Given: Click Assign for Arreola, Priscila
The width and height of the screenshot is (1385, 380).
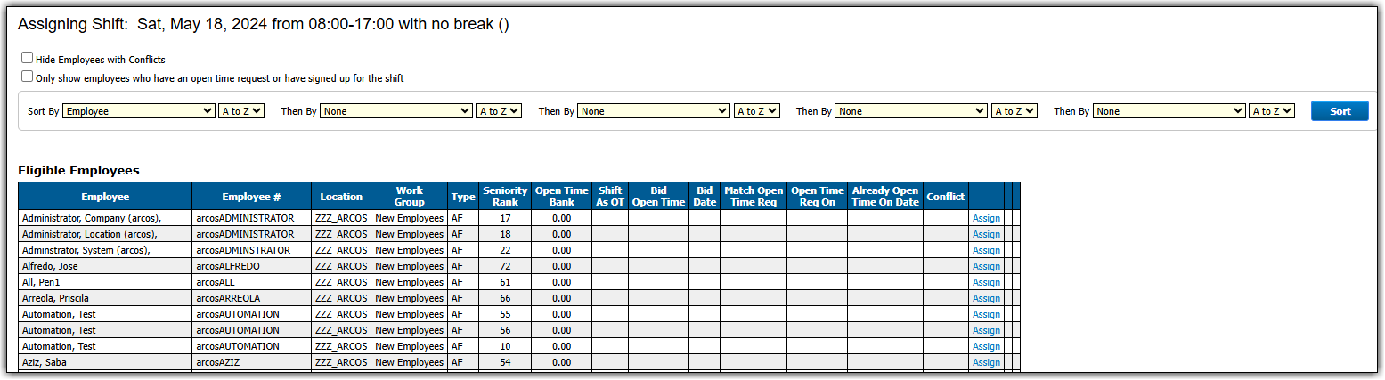Looking at the screenshot, I should point(986,298).
